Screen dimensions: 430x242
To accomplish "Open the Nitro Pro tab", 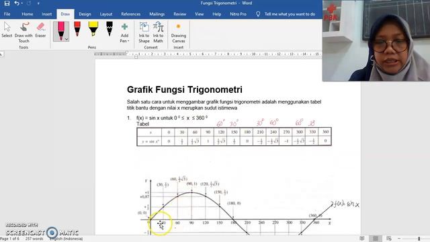I will [x=238, y=14].
